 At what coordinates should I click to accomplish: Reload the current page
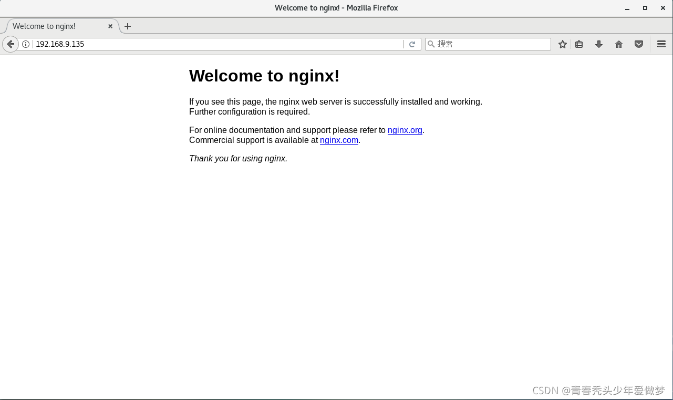pyautogui.click(x=412, y=44)
